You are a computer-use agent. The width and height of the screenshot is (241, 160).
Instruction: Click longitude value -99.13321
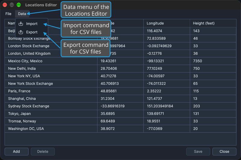point(155,61)
